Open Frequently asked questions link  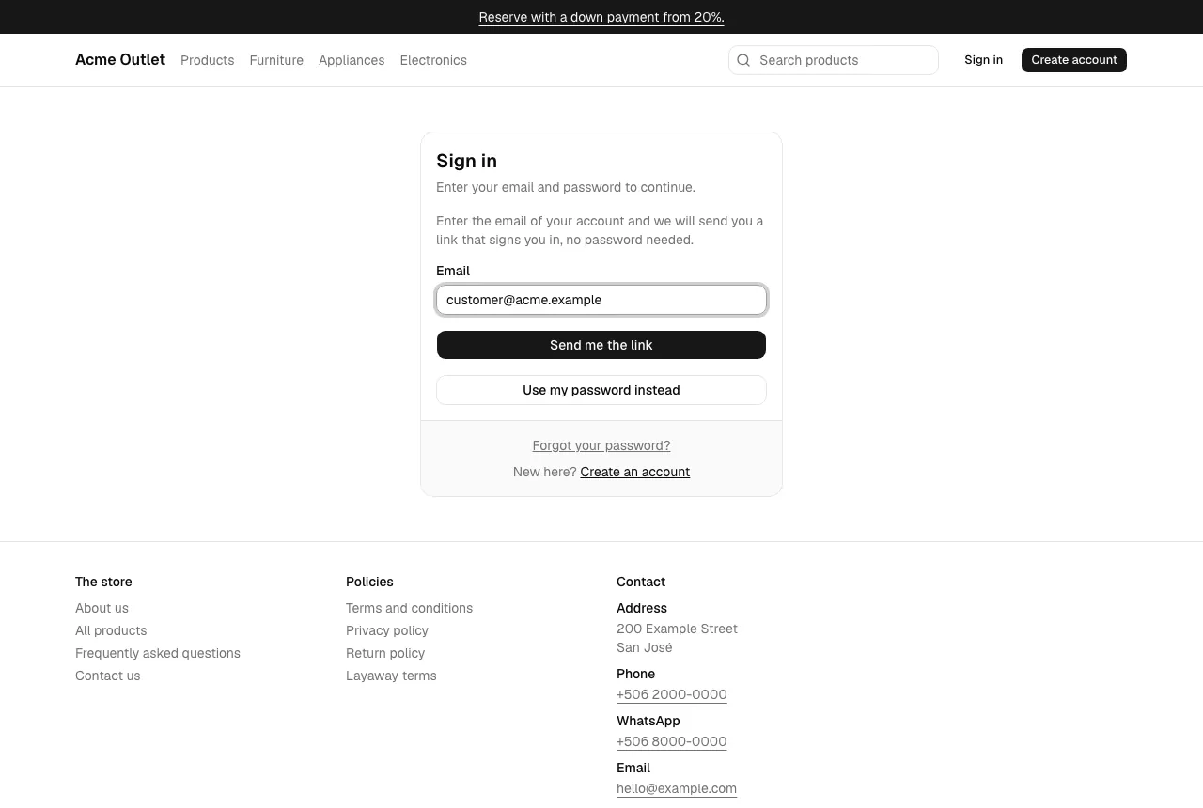click(x=158, y=653)
